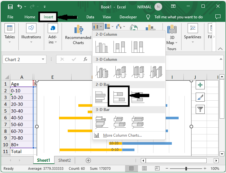Select the 3-D Stacked Column chart option
The width and height of the screenshot is (226, 173).
point(120,72)
